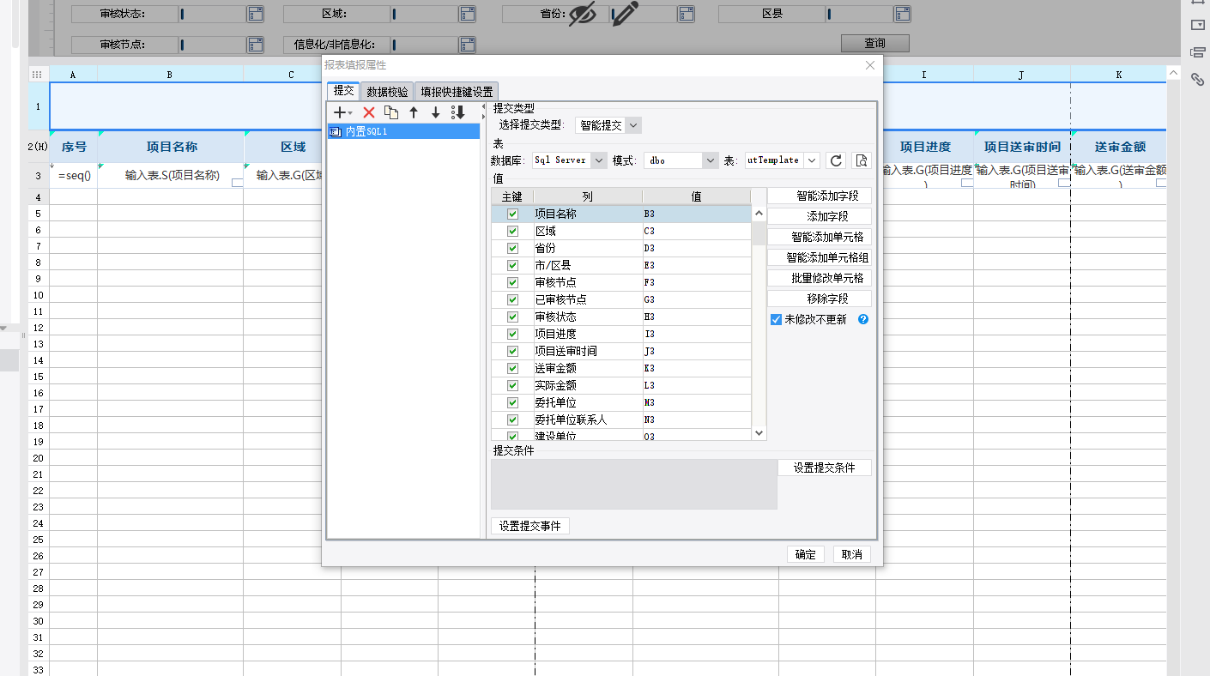Toggle primary key checkbox for 区域
Viewport: 1210px width, 676px height.
pos(512,231)
